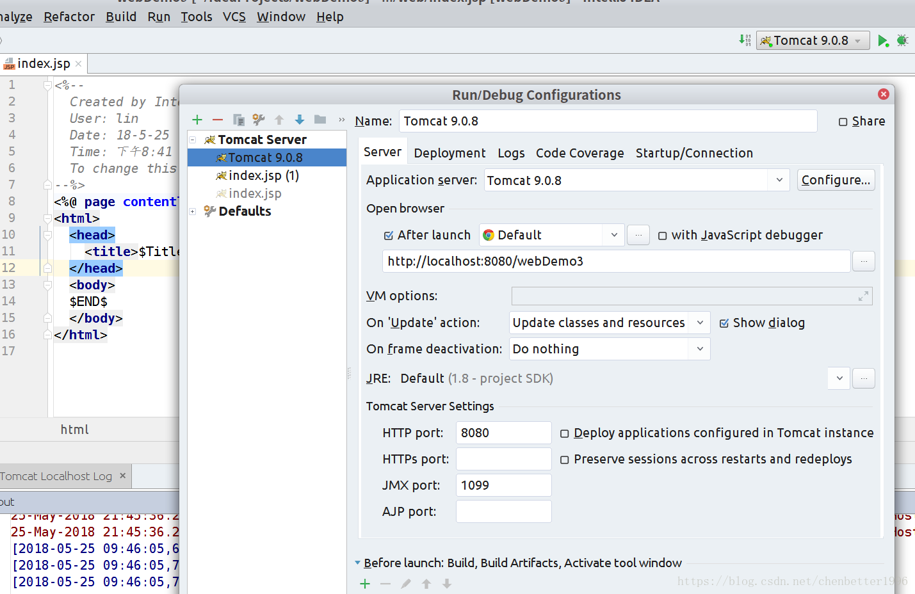
Task: Open On 'Update' action dropdown
Action: (700, 323)
